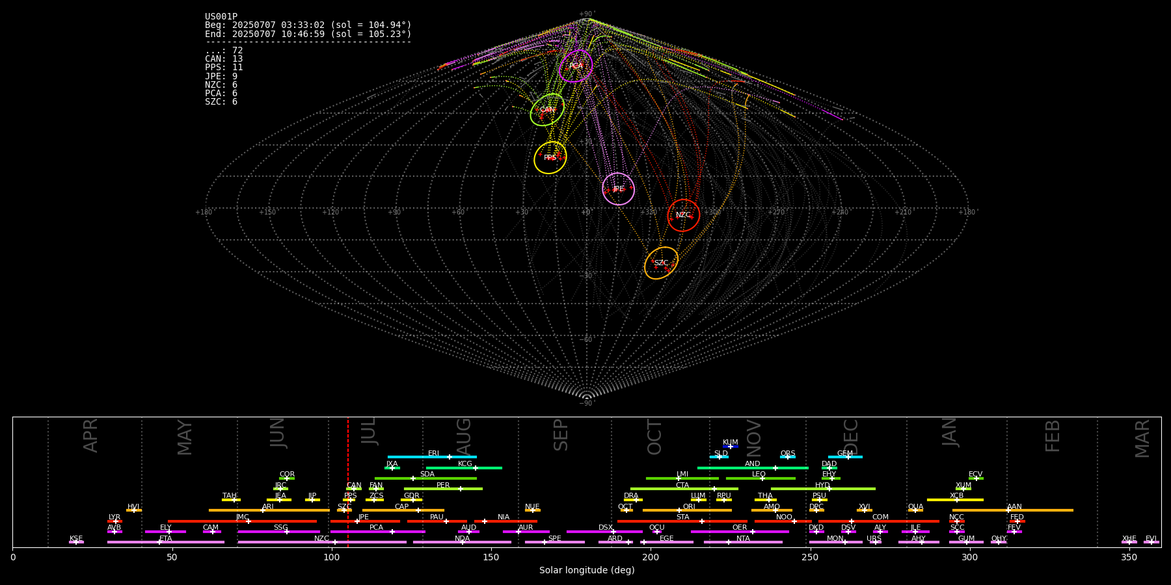This screenshot has height=585, width=1171.
Task: Click the 'PCA: 6' legend entry
Action: click(x=221, y=94)
